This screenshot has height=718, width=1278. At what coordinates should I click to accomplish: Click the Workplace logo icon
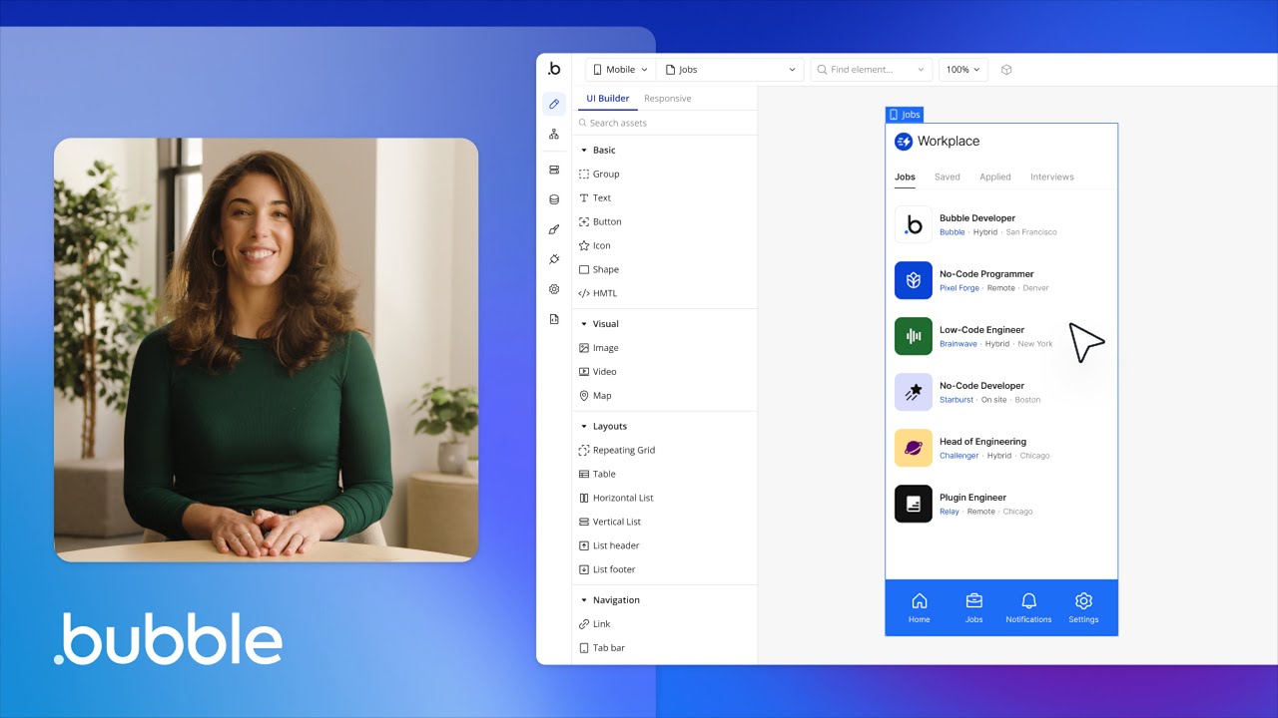point(904,142)
